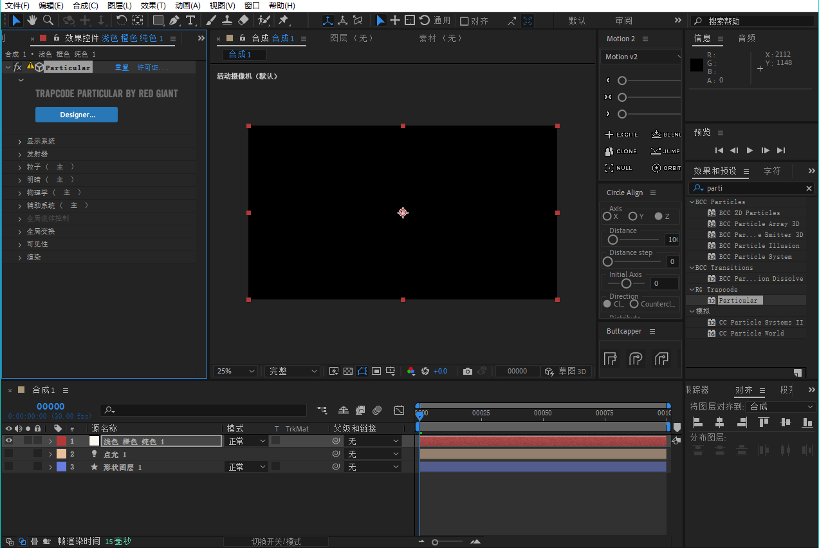Open the 25% magnification dropdown

tap(235, 372)
